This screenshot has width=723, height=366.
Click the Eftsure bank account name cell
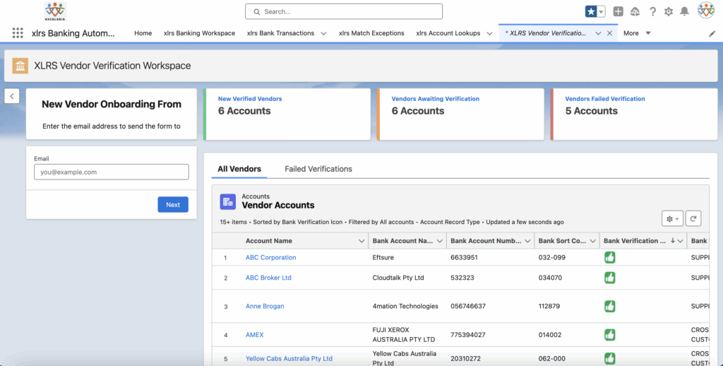point(383,257)
